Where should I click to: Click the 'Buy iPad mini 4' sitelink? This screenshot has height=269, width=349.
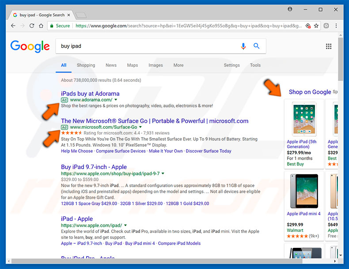click(x=140, y=243)
